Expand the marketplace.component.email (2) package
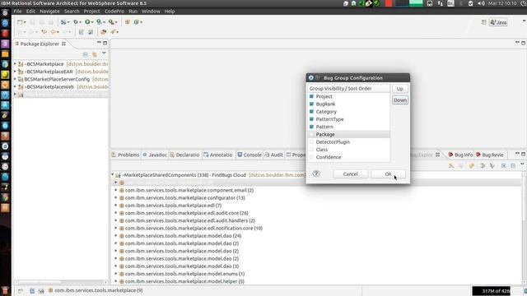 (x=116, y=190)
